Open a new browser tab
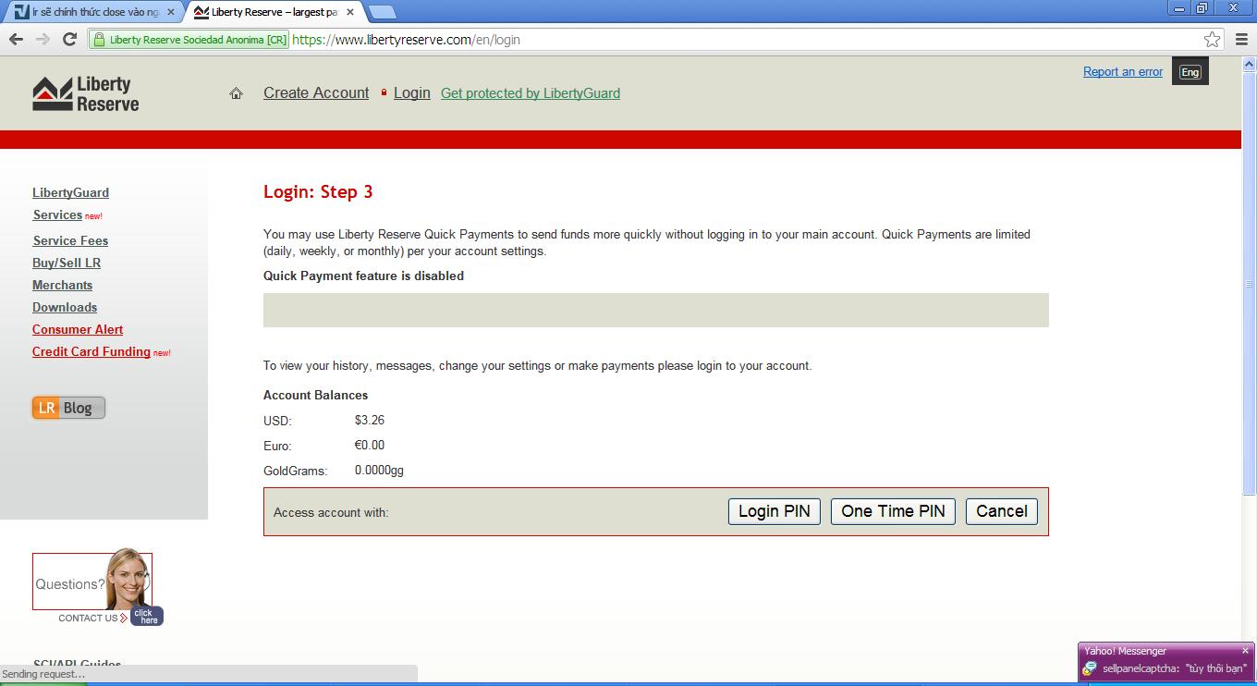The width and height of the screenshot is (1257, 686). 383,12
